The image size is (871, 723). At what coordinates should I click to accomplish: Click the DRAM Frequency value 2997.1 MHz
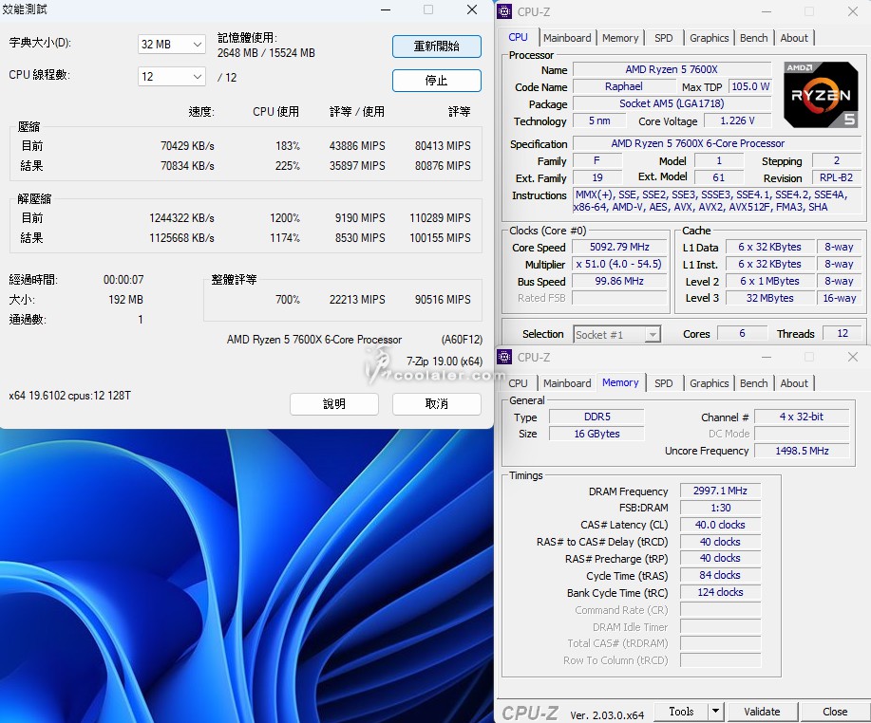(720, 491)
